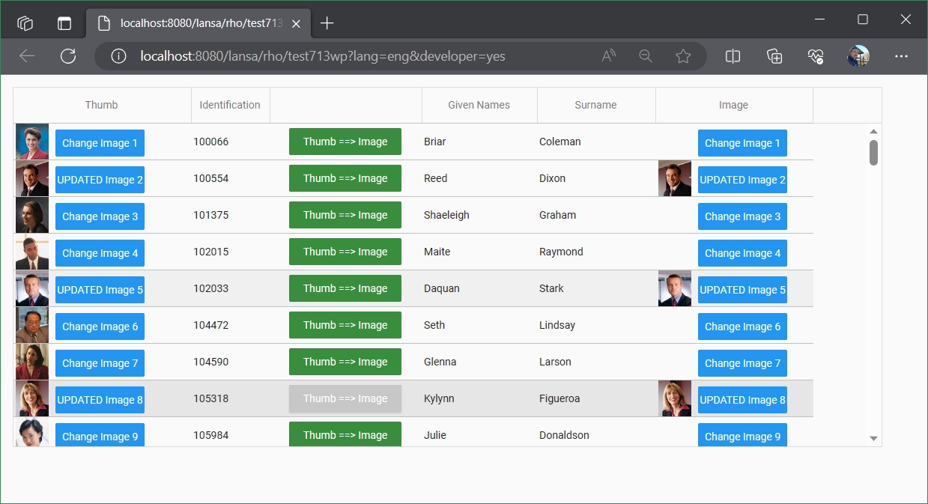Open the Settings and more ellipsis menu
This screenshot has height=504, width=928.
click(901, 56)
